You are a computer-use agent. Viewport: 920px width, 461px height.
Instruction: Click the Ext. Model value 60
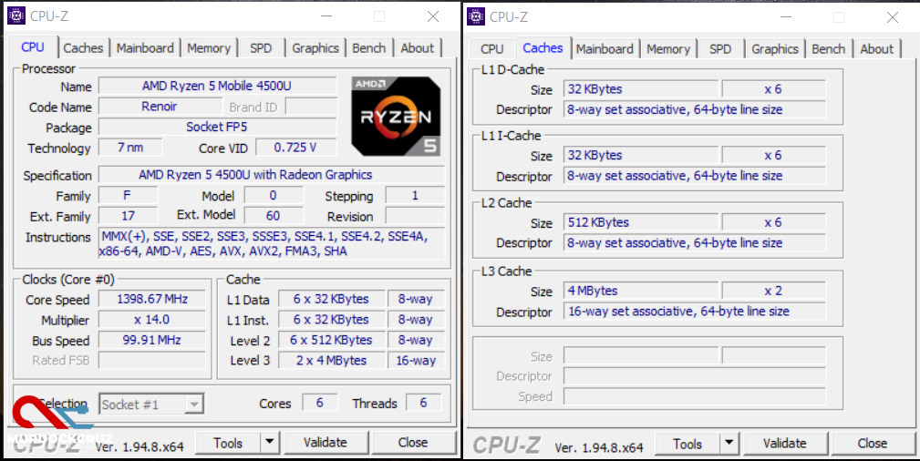pyautogui.click(x=274, y=216)
